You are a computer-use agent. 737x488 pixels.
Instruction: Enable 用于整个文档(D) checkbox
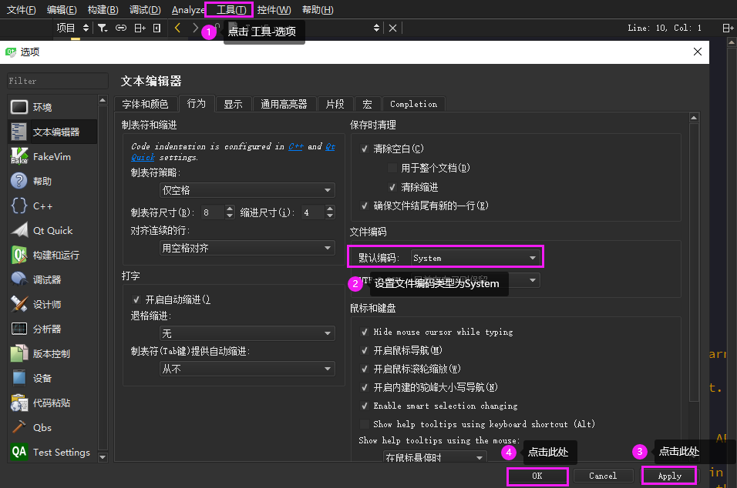[393, 167]
